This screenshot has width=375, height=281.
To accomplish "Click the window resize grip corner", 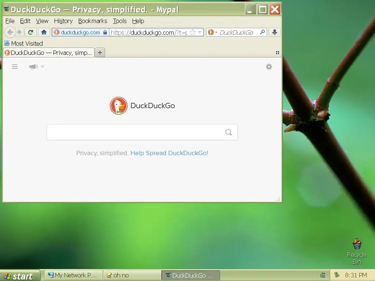I will (278, 199).
